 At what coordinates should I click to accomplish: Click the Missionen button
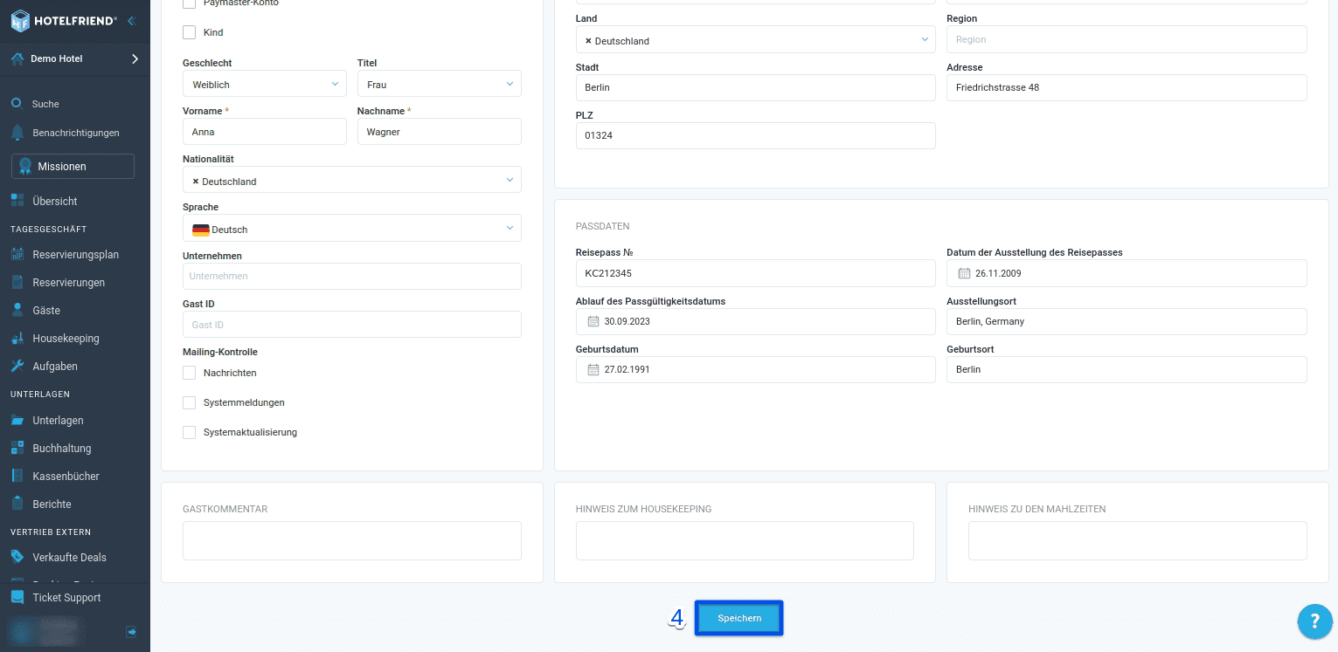[73, 167]
